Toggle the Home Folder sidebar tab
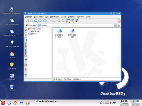 (x=26, y=49)
